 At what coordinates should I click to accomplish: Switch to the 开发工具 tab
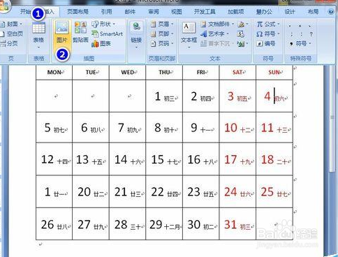click(x=205, y=12)
